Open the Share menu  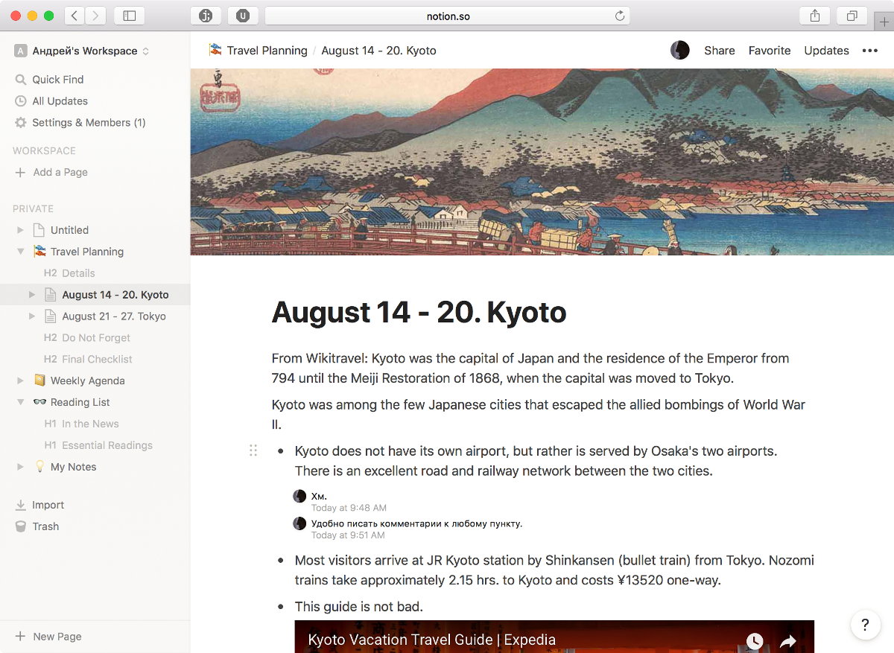(x=720, y=51)
